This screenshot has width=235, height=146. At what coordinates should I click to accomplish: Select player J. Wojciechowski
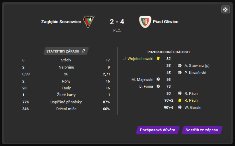coord(138,59)
